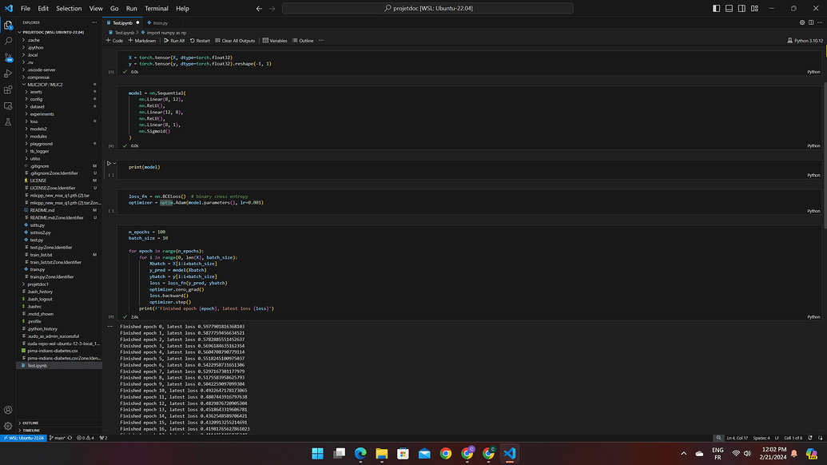The image size is (827, 465).
Task: Open the Testing flask icon view
Action: [8, 122]
